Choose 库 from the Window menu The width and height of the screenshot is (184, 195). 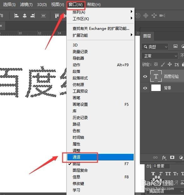(x=100, y=111)
